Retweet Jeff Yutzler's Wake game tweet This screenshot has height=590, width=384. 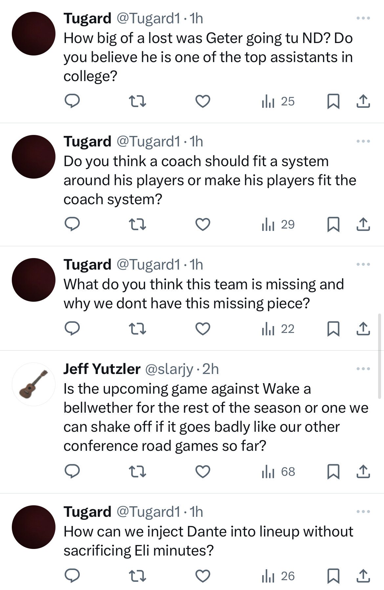(x=137, y=471)
